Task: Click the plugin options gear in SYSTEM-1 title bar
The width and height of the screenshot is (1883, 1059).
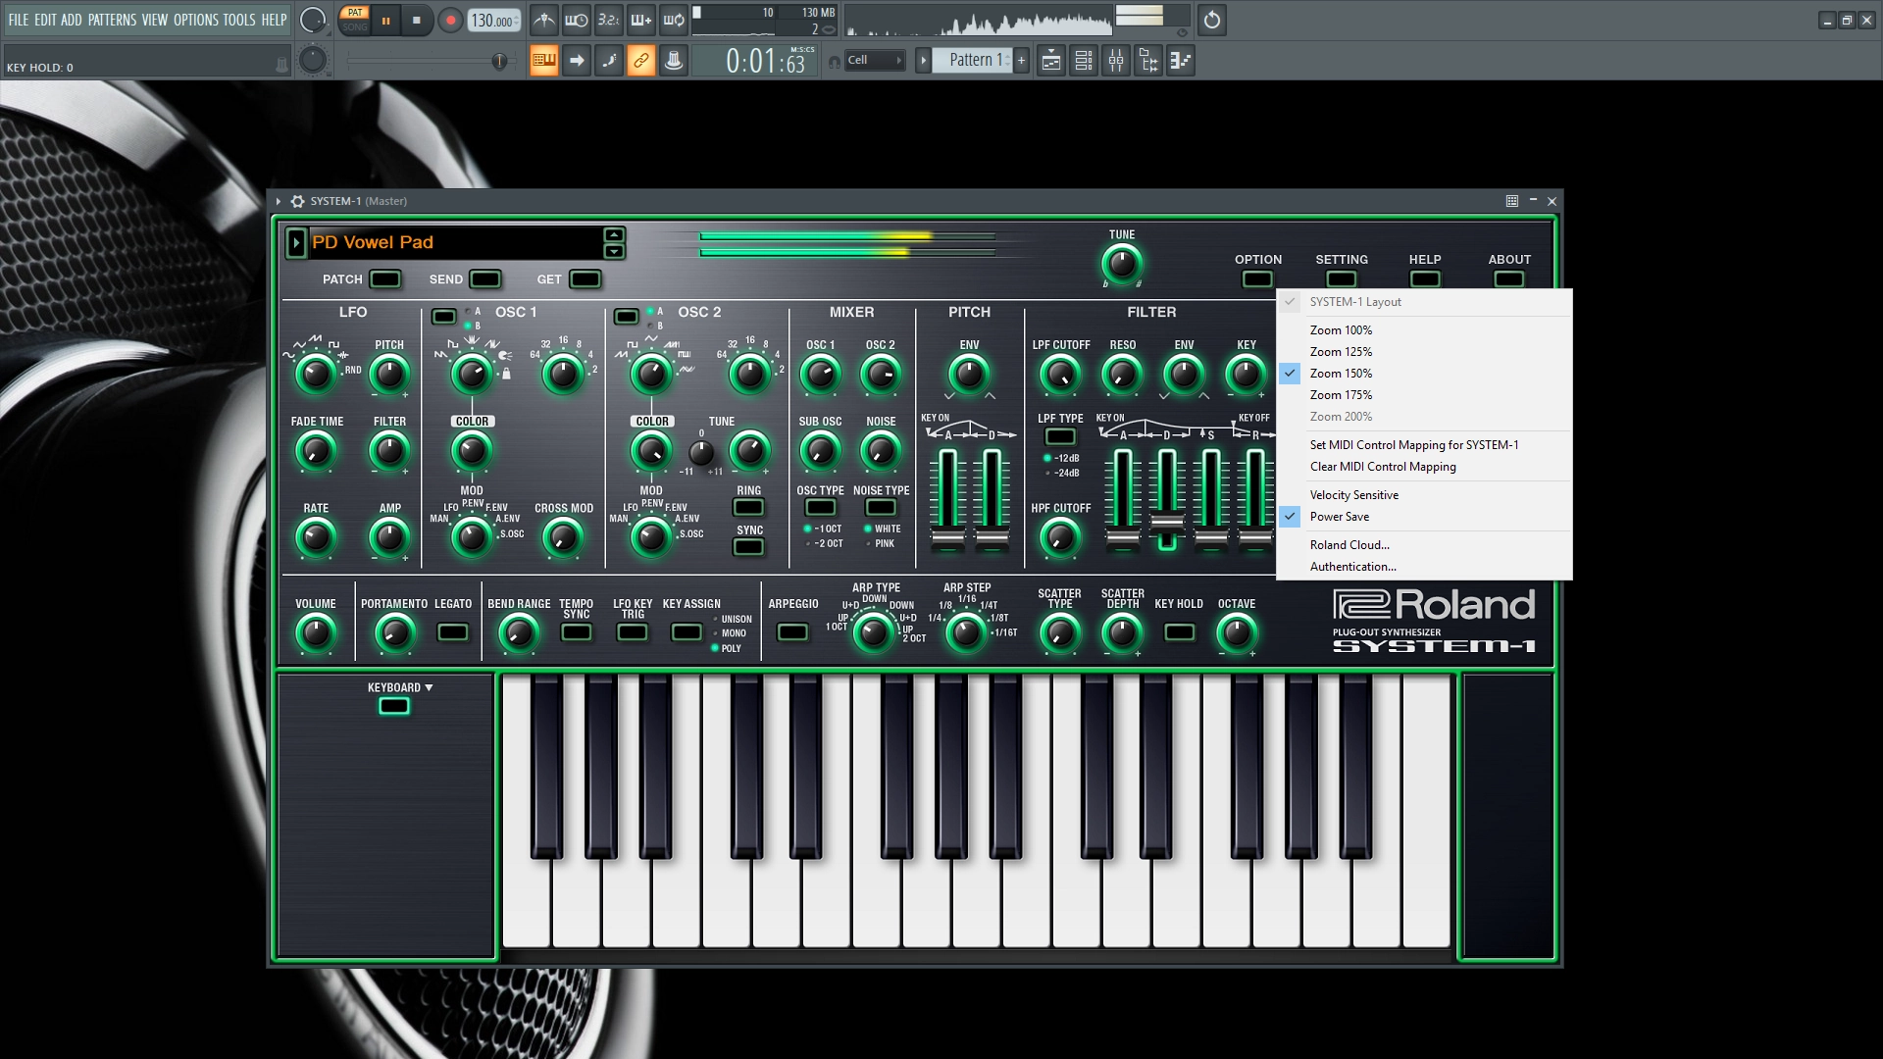Action: tap(297, 201)
